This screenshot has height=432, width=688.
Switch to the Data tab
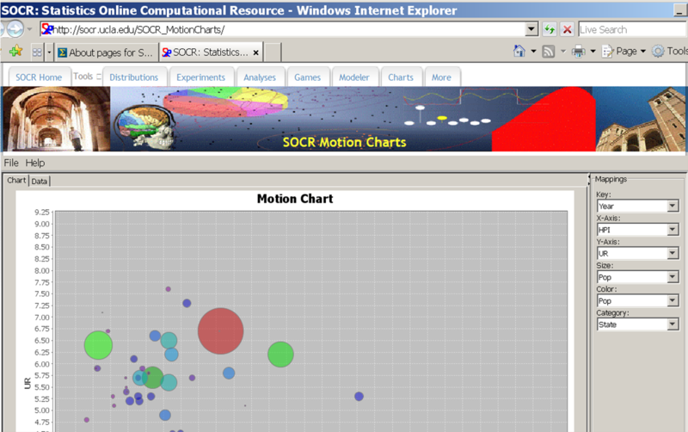pyautogui.click(x=39, y=181)
